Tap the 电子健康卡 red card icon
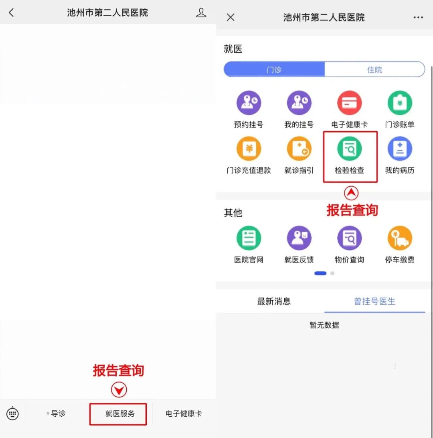Image resolution: width=433 pixels, height=438 pixels. pyautogui.click(x=349, y=103)
